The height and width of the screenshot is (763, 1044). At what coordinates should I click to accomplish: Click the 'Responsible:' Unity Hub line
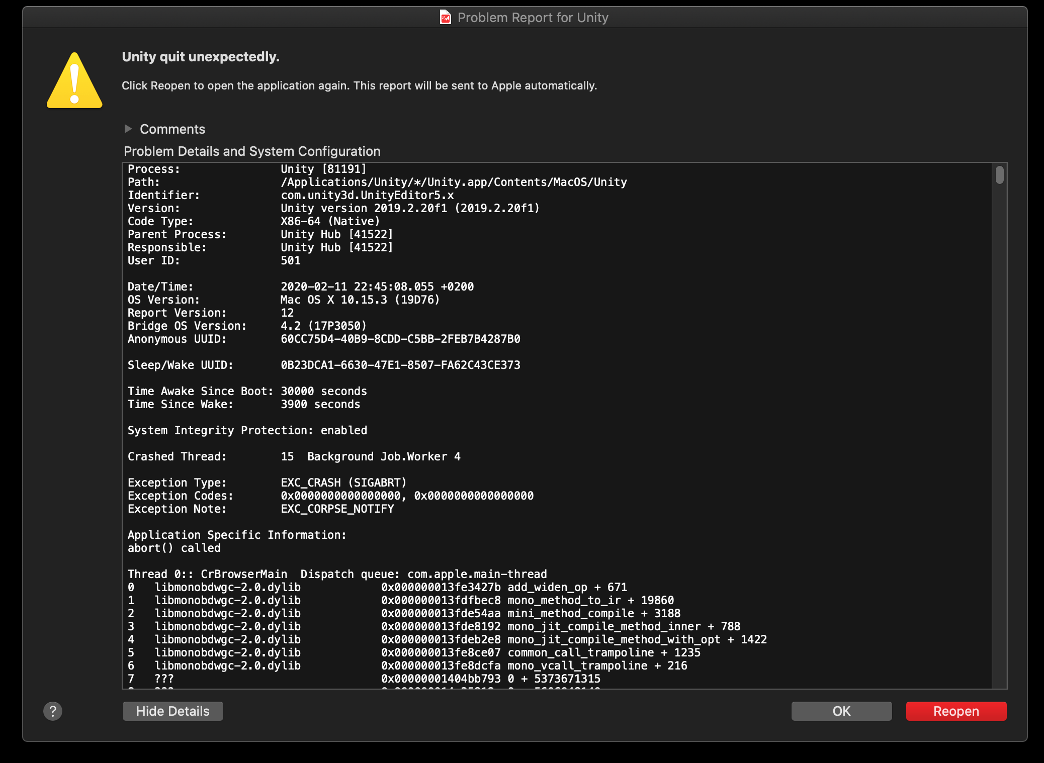click(260, 247)
